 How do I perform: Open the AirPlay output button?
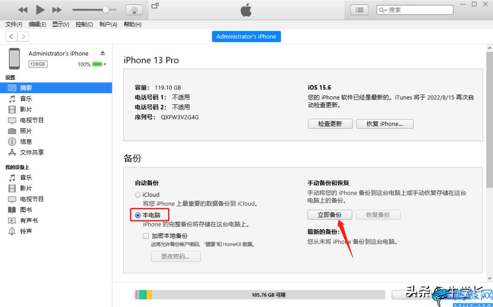pos(134,10)
